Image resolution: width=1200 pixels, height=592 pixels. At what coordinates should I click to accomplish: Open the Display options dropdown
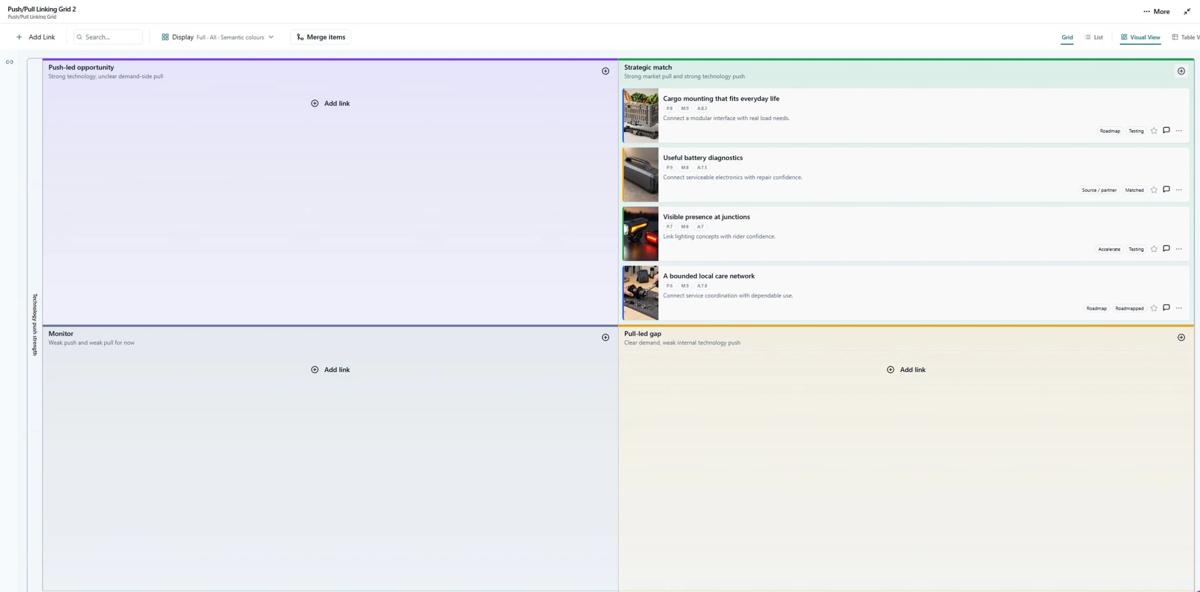pos(217,37)
